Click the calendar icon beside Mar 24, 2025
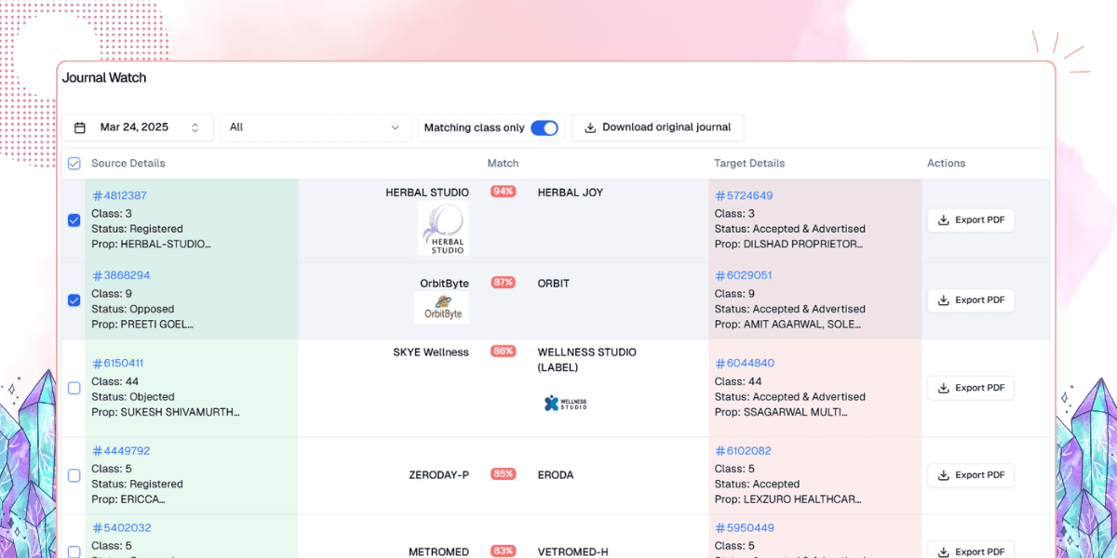 (80, 127)
